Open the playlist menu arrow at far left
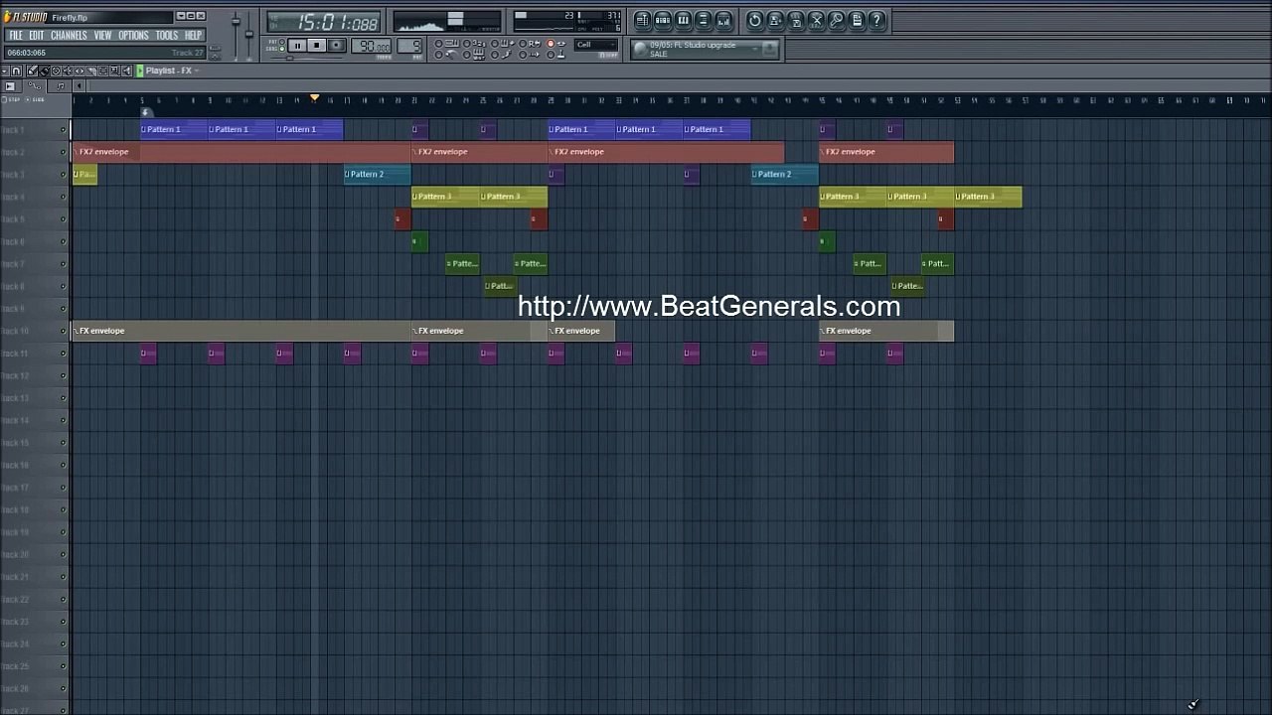 4,71
